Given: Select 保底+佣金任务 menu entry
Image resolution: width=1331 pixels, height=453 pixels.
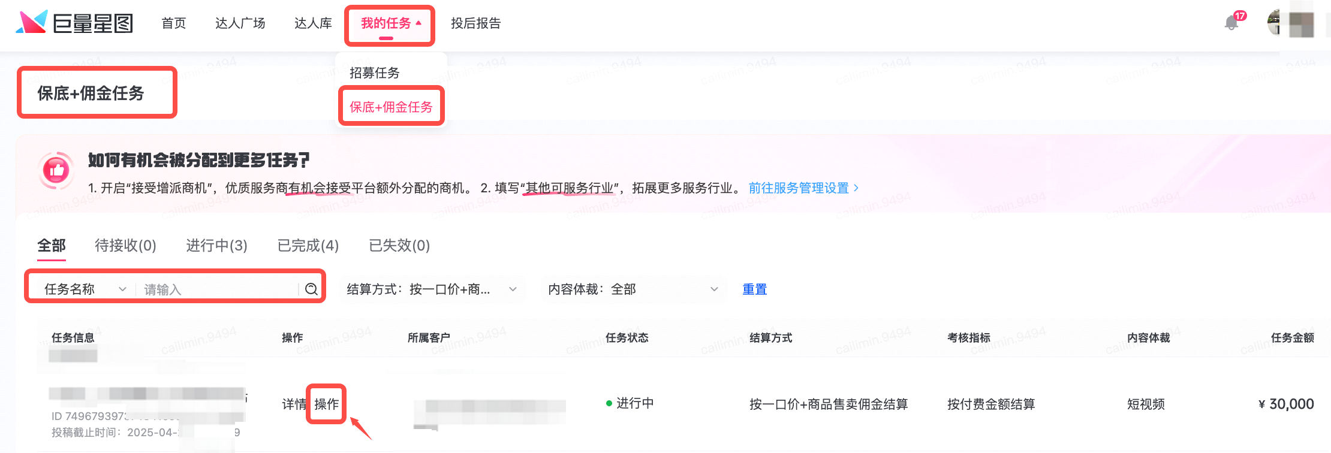Looking at the screenshot, I should (x=391, y=107).
